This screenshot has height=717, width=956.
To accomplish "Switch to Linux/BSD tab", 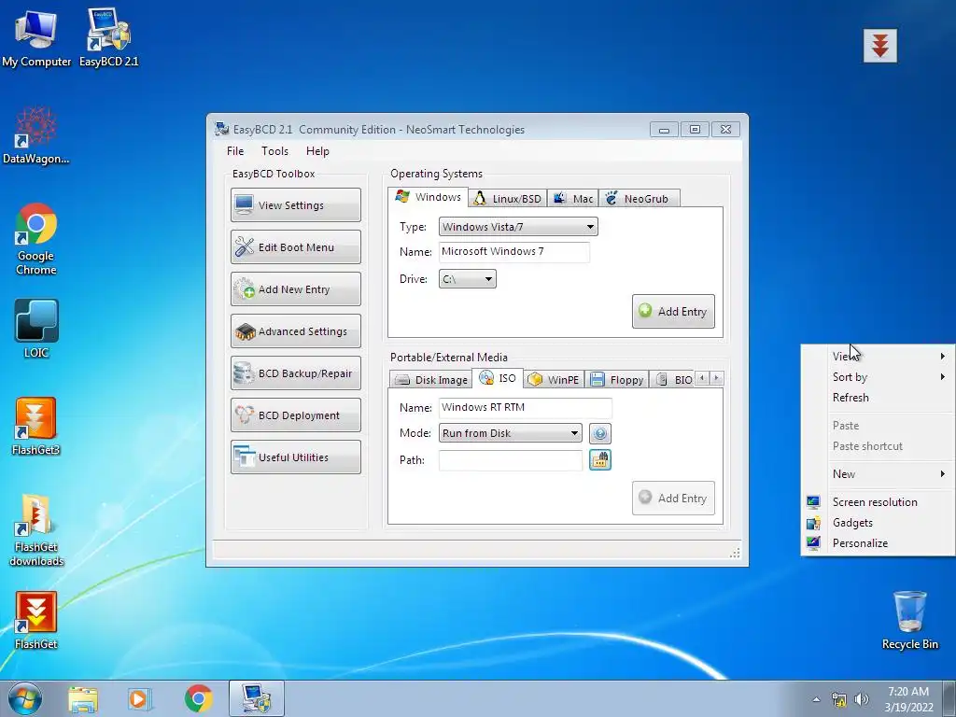I will [x=508, y=199].
